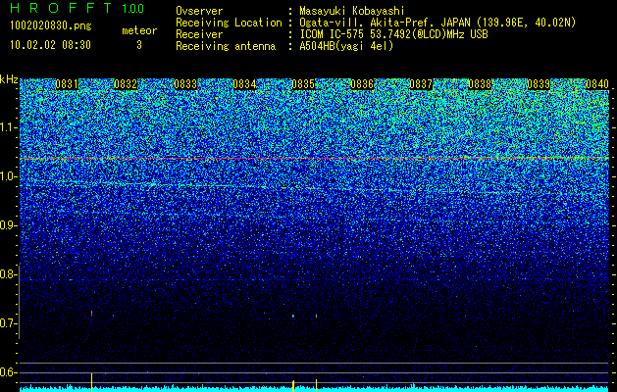Select observer name Masayuki Kobayashi
The width and height of the screenshot is (617, 392).
coord(352,11)
